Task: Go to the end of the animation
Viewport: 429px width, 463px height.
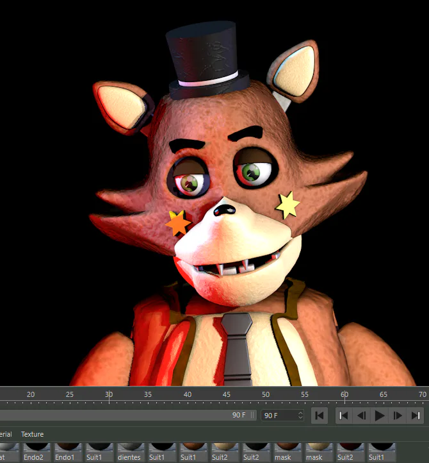Action: 415,416
